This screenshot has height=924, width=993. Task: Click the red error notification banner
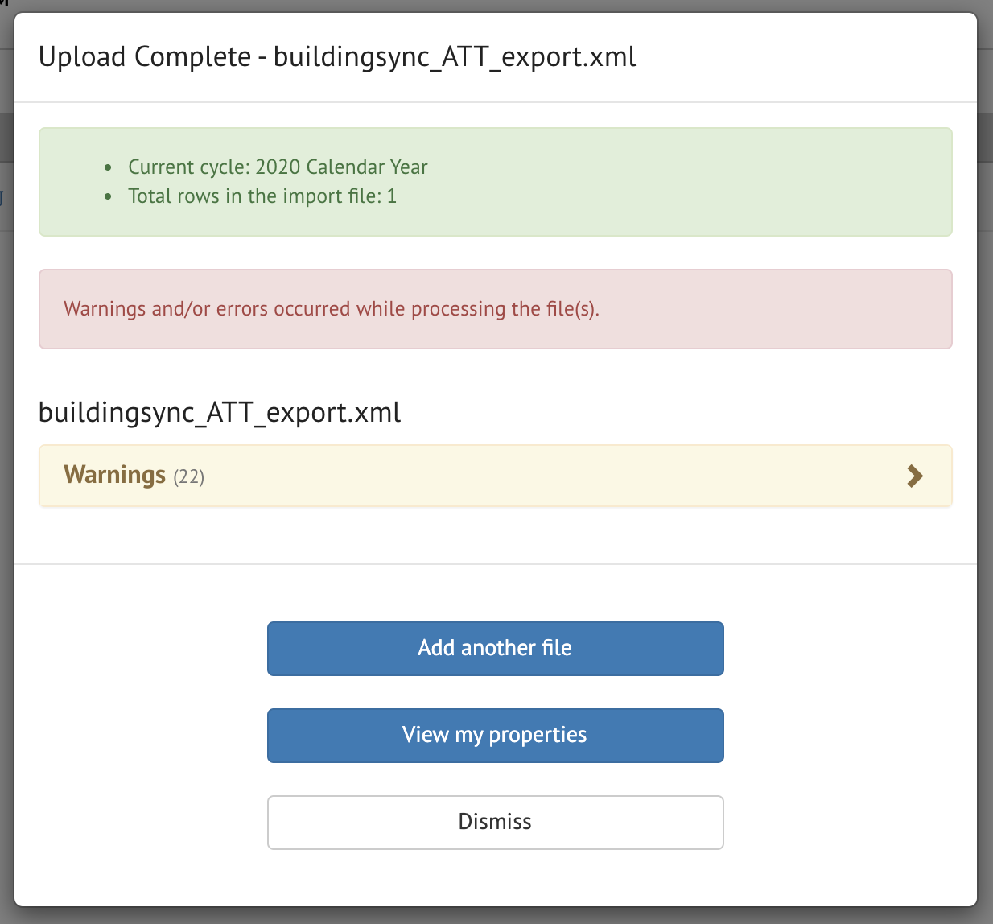pos(495,309)
